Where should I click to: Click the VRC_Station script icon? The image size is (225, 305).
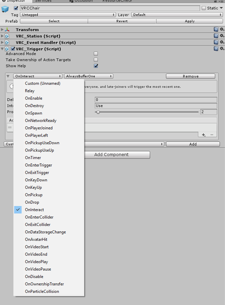pyautogui.click(x=7, y=36)
